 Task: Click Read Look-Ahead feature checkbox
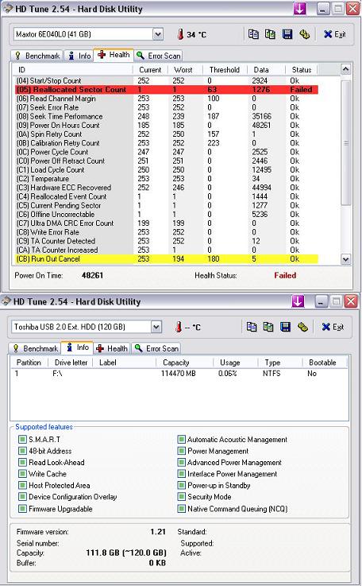[22, 462]
